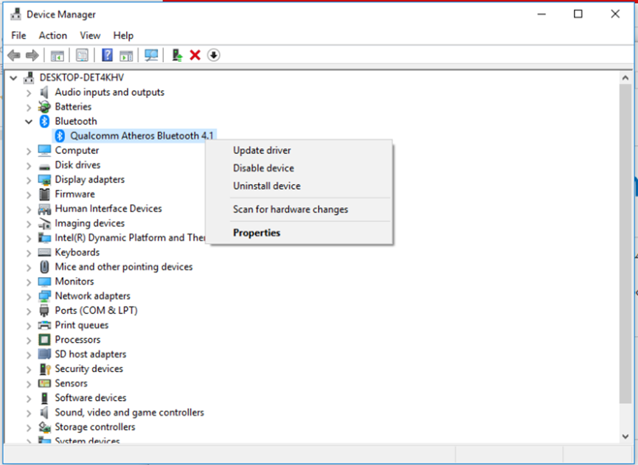Expand the Monitors category
The image size is (638, 465).
[29, 282]
